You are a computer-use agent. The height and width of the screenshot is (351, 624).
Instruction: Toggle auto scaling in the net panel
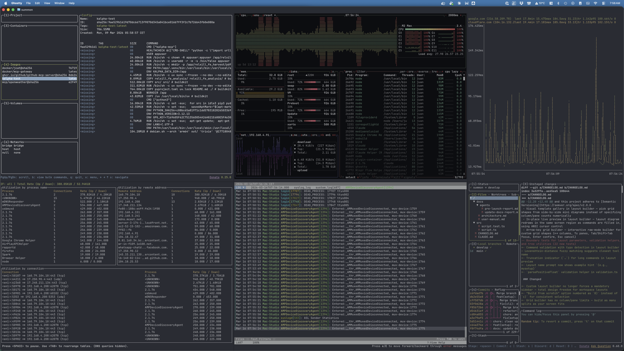[x=304, y=135]
